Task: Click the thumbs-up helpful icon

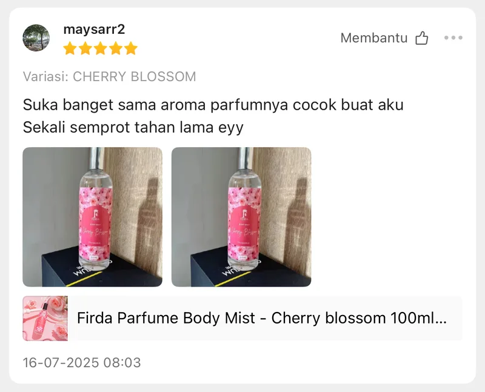Action: pos(421,38)
